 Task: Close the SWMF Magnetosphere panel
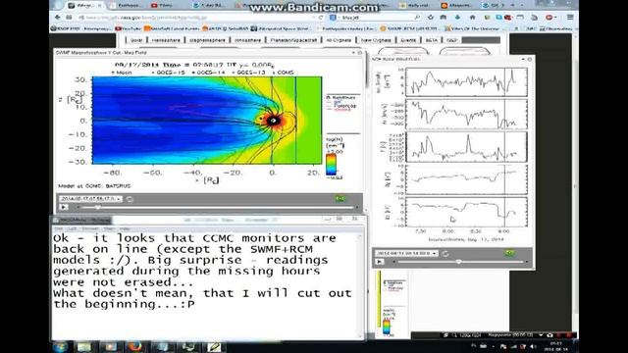tap(360, 52)
